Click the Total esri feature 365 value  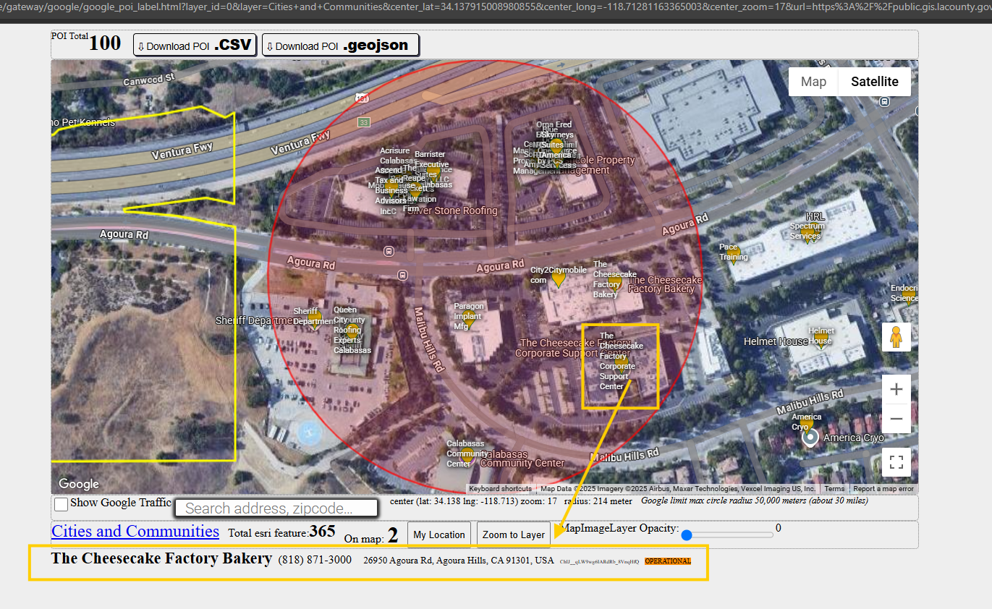322,532
